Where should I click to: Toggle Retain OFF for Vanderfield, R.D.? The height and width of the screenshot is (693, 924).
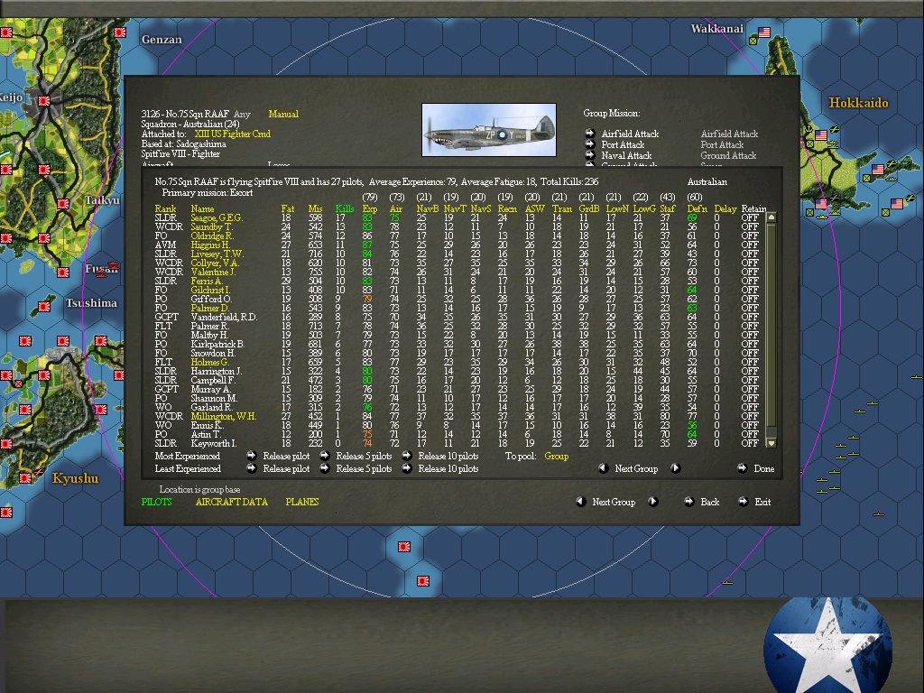(x=750, y=317)
